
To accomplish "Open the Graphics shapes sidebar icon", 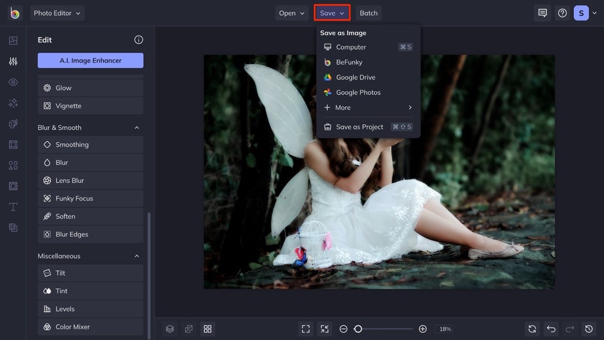I will click(13, 165).
